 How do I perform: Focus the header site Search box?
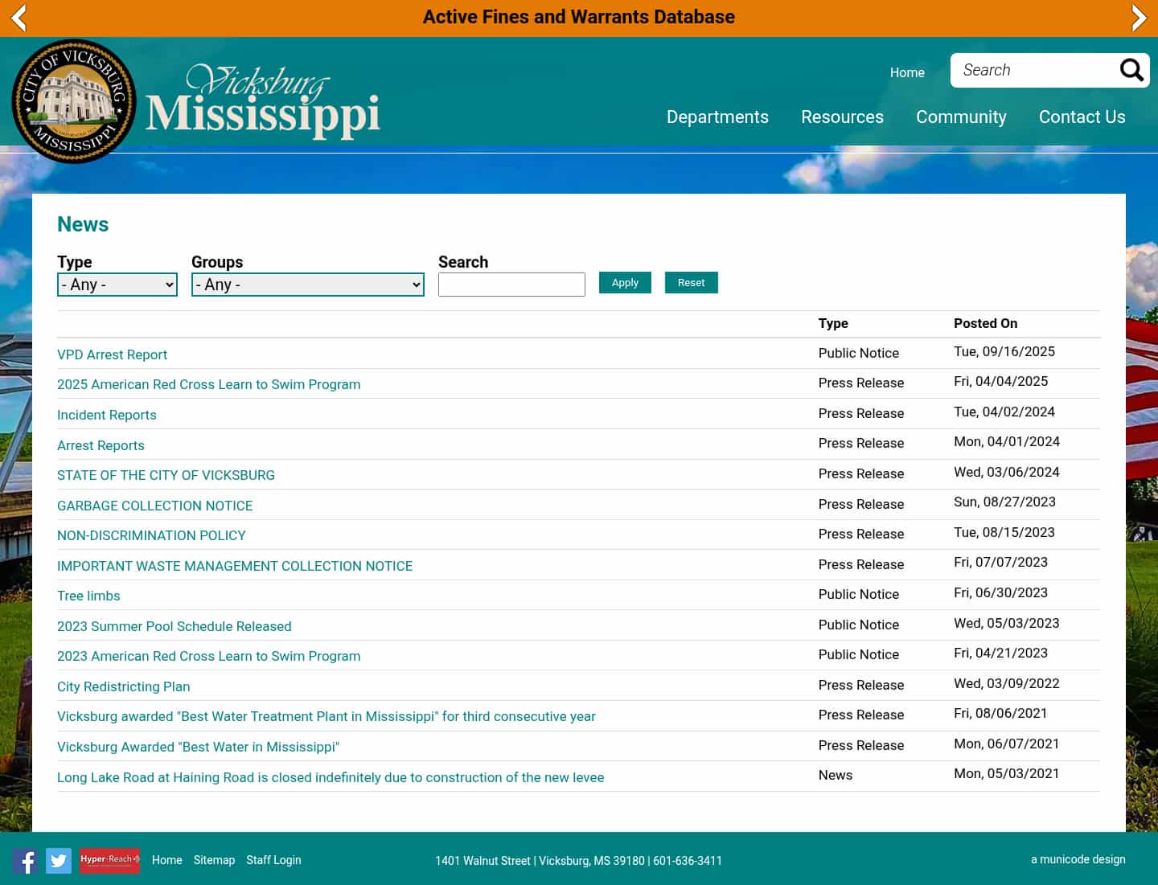coord(1033,71)
